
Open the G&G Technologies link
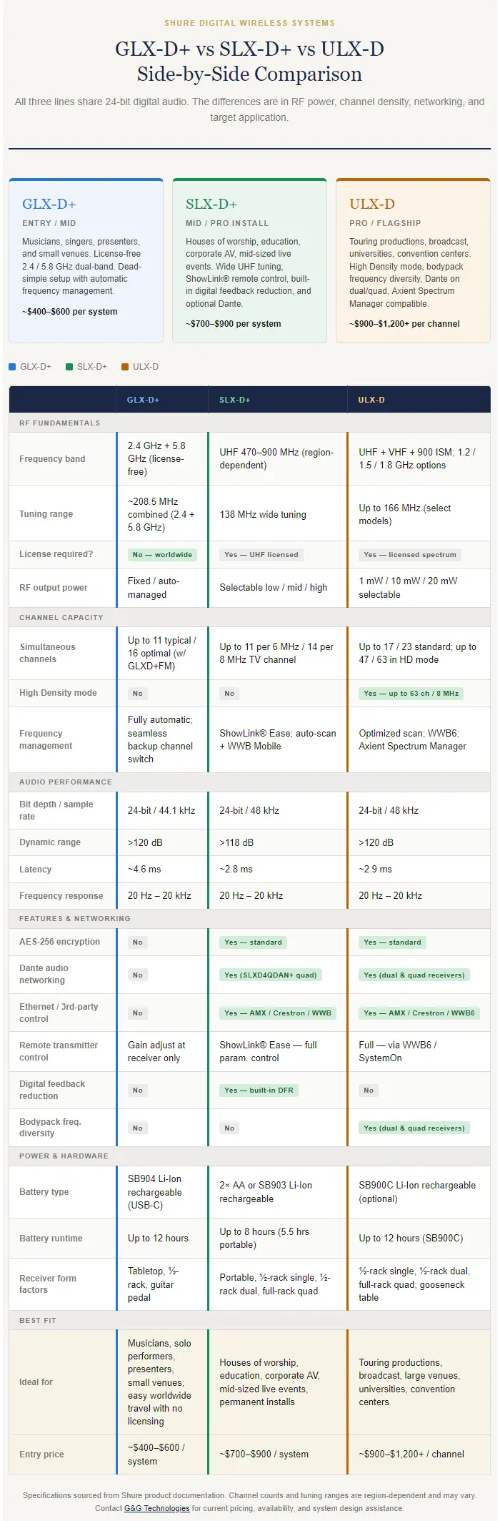[157, 1508]
